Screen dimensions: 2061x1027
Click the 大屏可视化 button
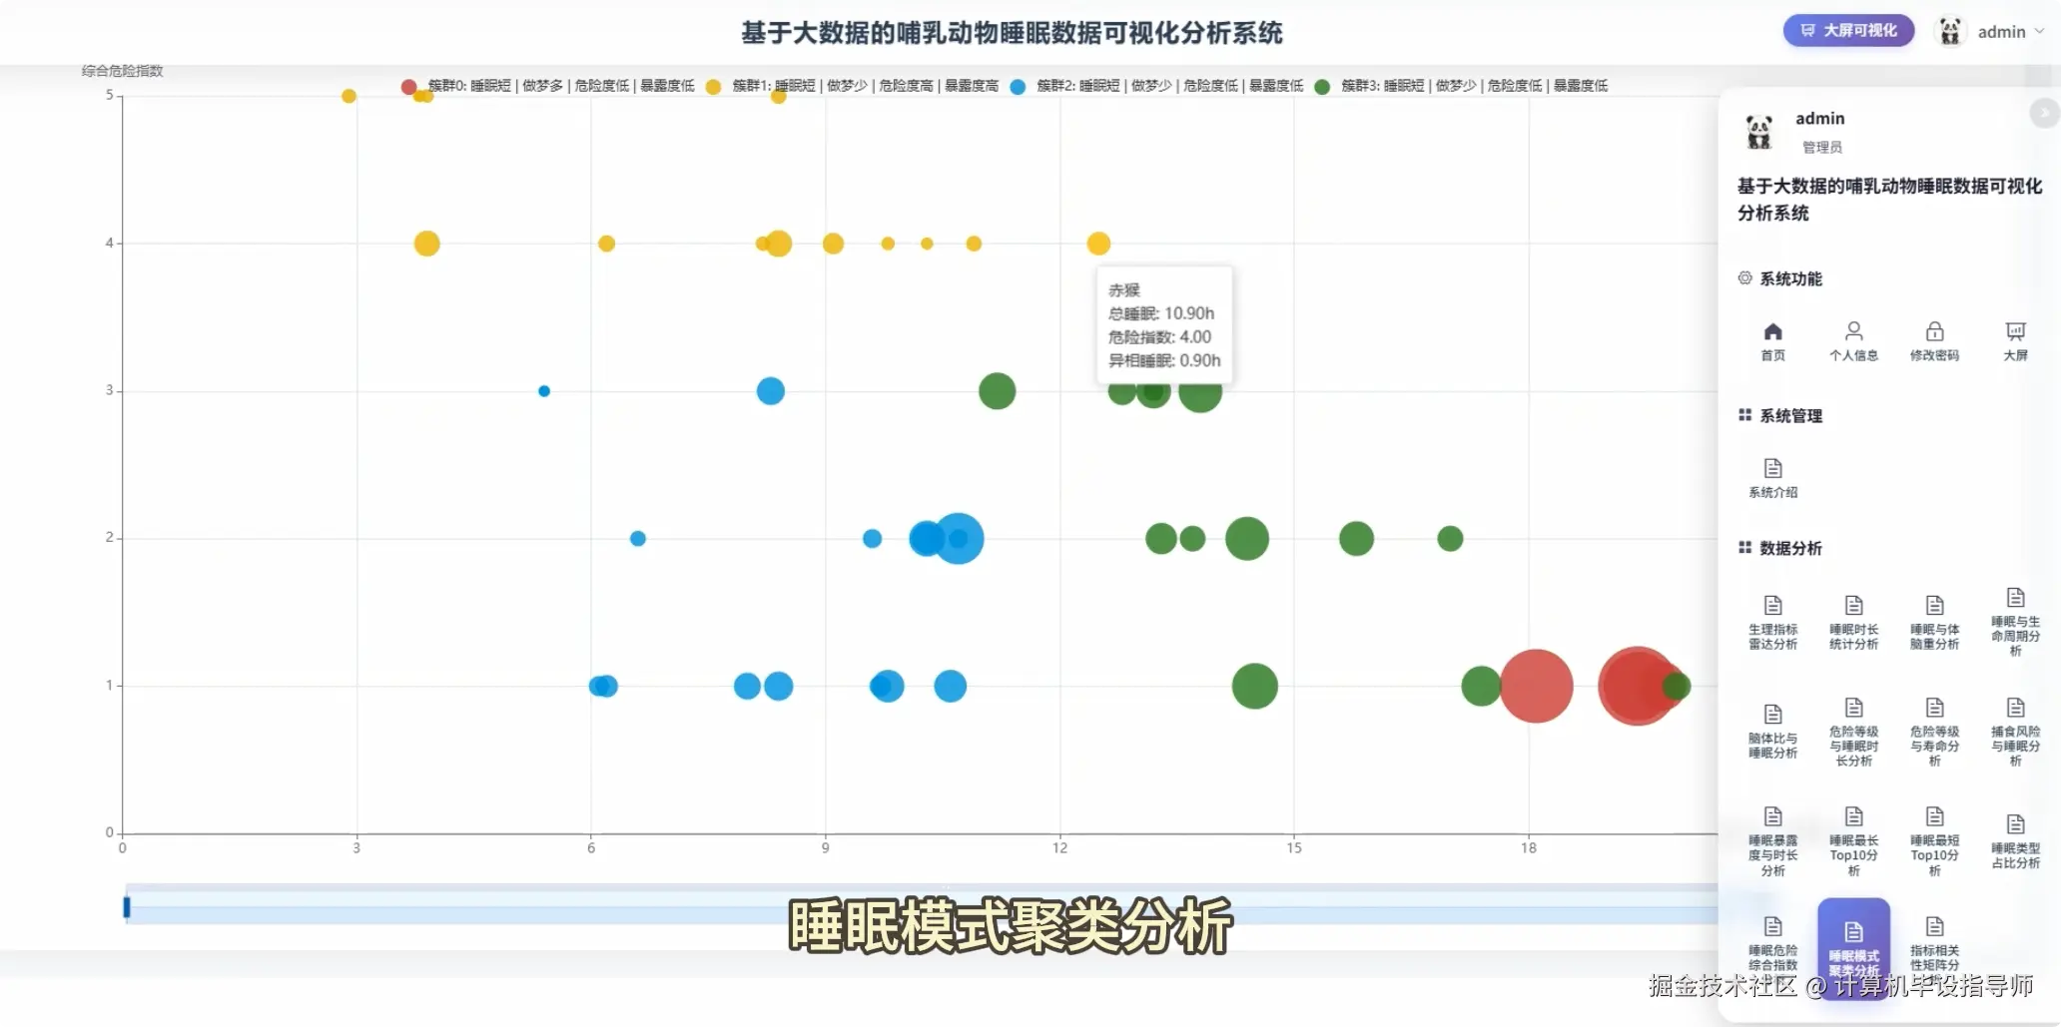pyautogui.click(x=1848, y=31)
